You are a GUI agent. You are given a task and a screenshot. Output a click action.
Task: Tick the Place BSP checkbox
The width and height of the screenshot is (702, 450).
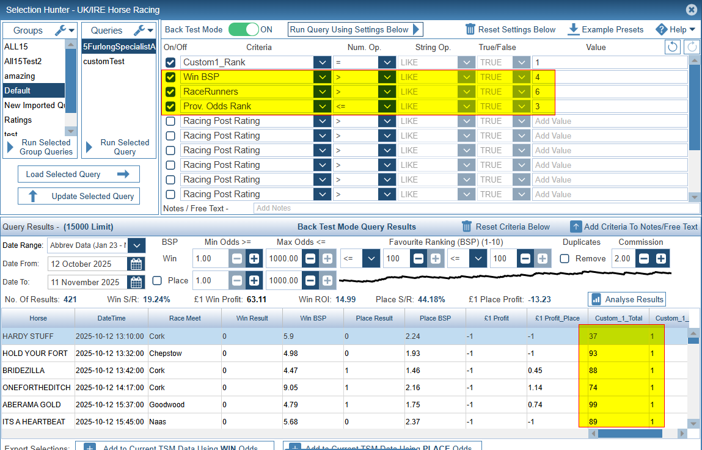[157, 280]
